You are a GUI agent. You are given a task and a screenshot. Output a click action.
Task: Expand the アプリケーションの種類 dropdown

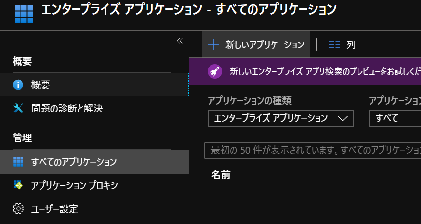coord(280,118)
